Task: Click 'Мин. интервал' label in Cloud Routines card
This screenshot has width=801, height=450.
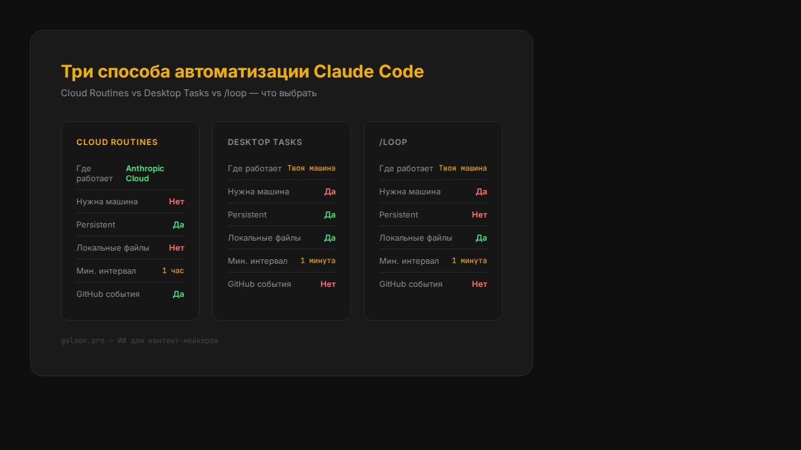Action: point(106,271)
